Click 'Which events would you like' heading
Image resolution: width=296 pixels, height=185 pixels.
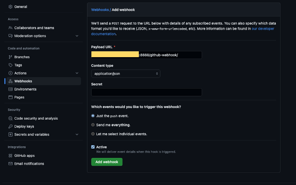[136, 107]
